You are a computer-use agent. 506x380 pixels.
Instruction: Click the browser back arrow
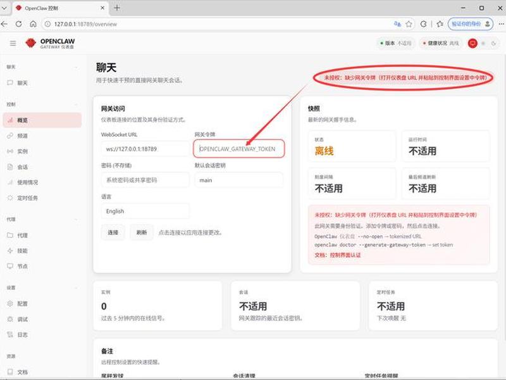pyautogui.click(x=4, y=24)
